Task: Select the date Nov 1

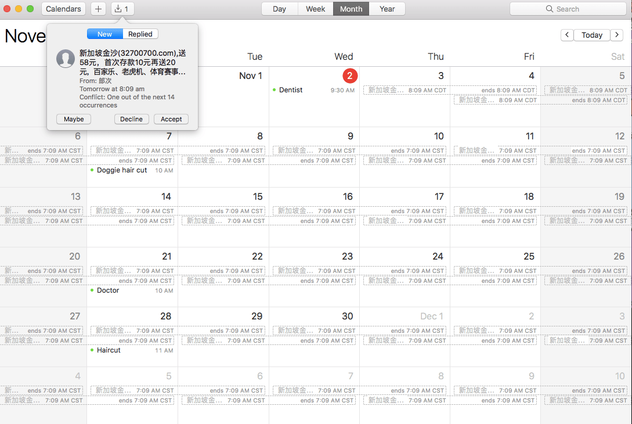Action: pyautogui.click(x=250, y=76)
